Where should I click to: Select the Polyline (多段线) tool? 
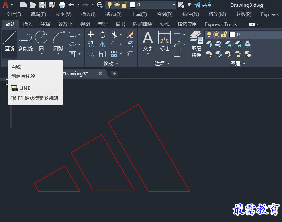(25, 42)
